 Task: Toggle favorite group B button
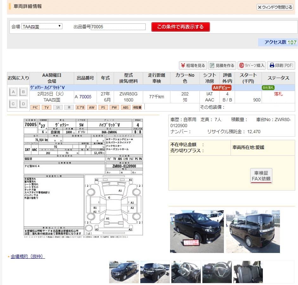pyautogui.click(x=23, y=92)
